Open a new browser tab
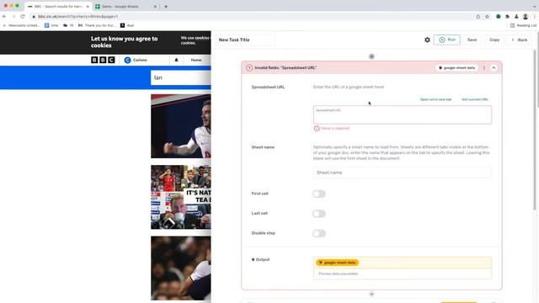 pos(166,7)
